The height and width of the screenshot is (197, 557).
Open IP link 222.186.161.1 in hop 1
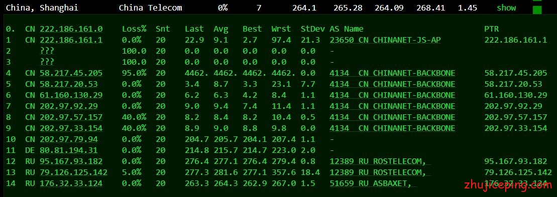coord(71,40)
